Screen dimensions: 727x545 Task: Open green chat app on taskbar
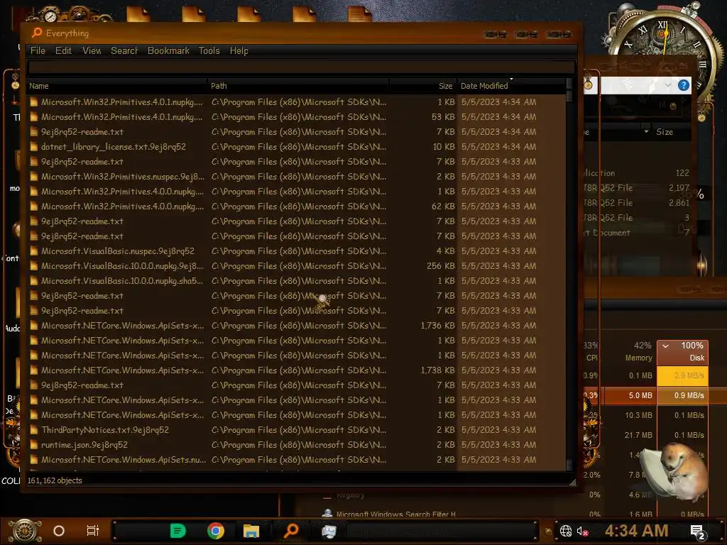pos(177,531)
